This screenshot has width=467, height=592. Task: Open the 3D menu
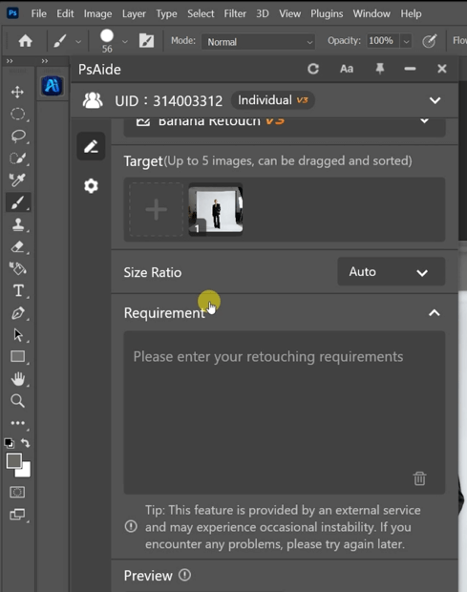point(263,13)
